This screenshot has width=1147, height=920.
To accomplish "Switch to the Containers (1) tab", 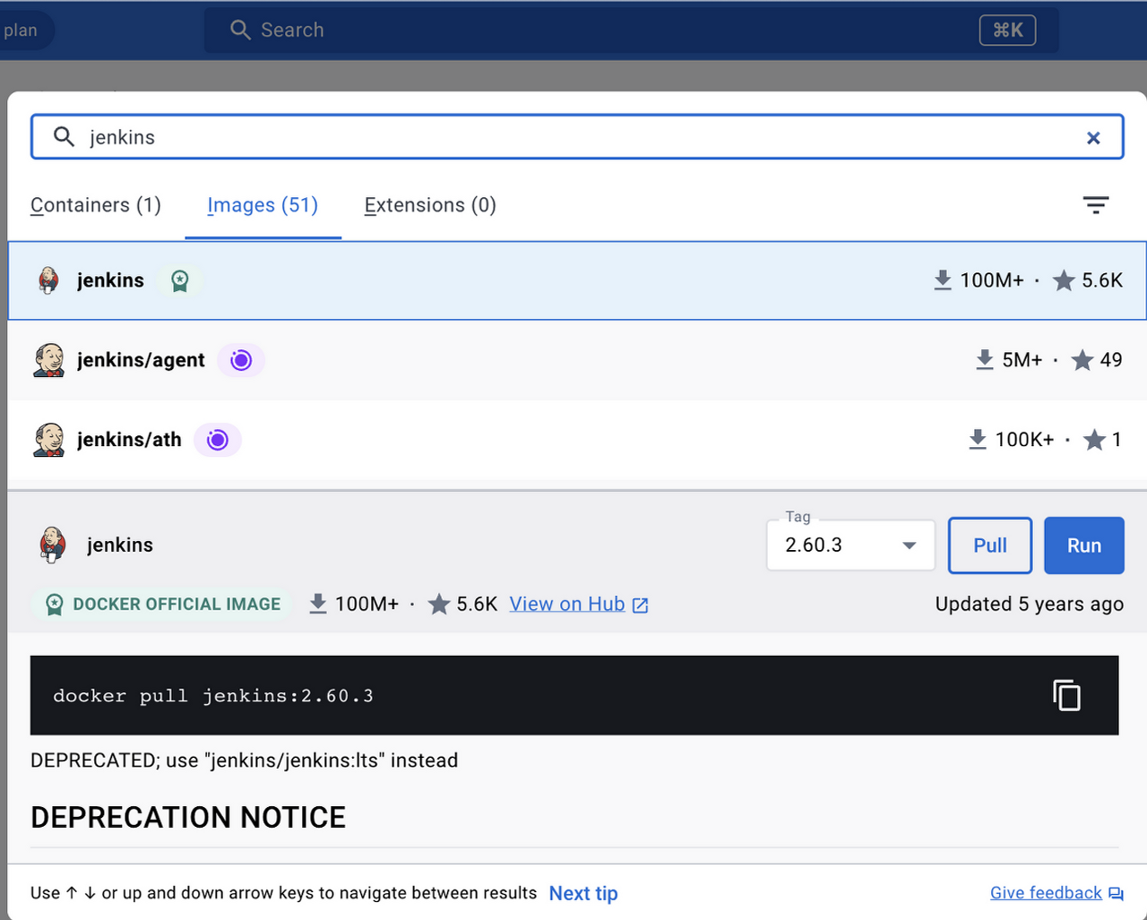I will (96, 205).
